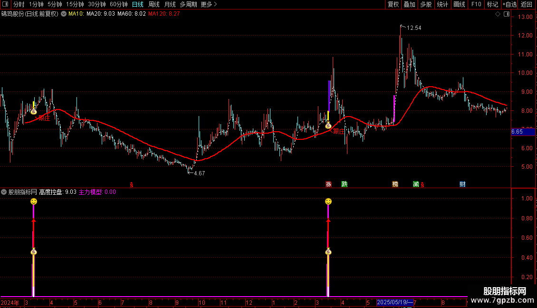The height and width of the screenshot is (308, 537).
Task: Select the 1分钟 period
Action: click(x=36, y=4)
